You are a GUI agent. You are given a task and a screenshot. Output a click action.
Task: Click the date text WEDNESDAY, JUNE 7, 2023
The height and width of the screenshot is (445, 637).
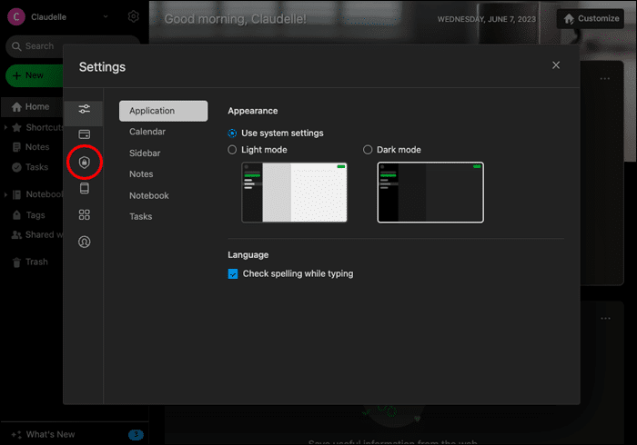click(x=486, y=19)
